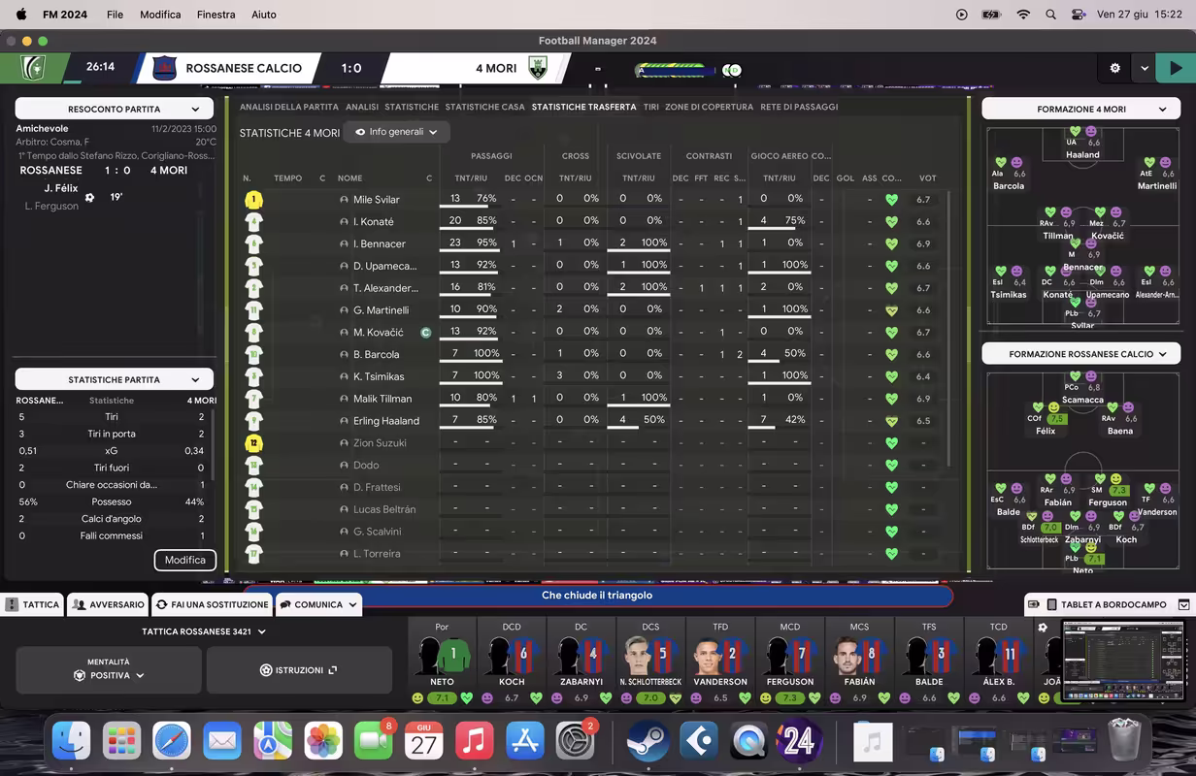Select Neto goalkeeper card

(x=442, y=661)
